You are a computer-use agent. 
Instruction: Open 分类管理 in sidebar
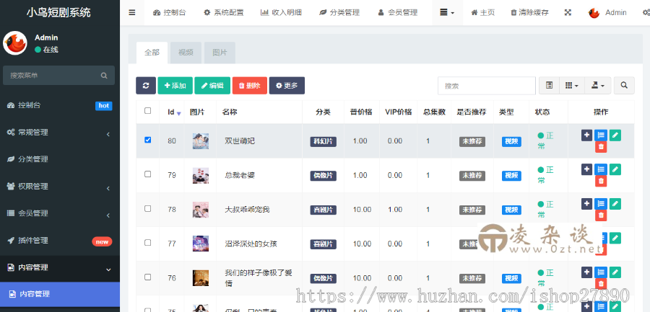tap(60, 159)
